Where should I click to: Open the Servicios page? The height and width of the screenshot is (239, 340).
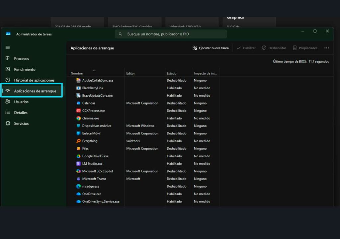(x=33, y=123)
